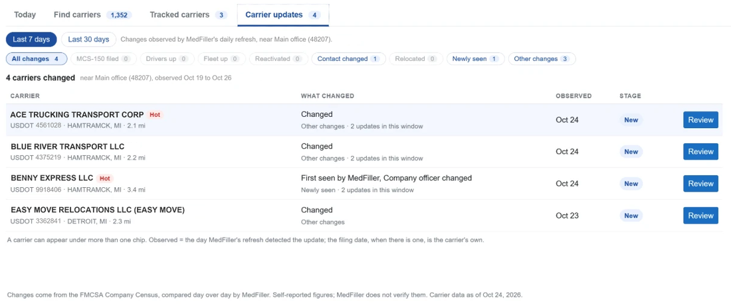Open the Tracked carriers tab
731x304 pixels.
click(188, 15)
